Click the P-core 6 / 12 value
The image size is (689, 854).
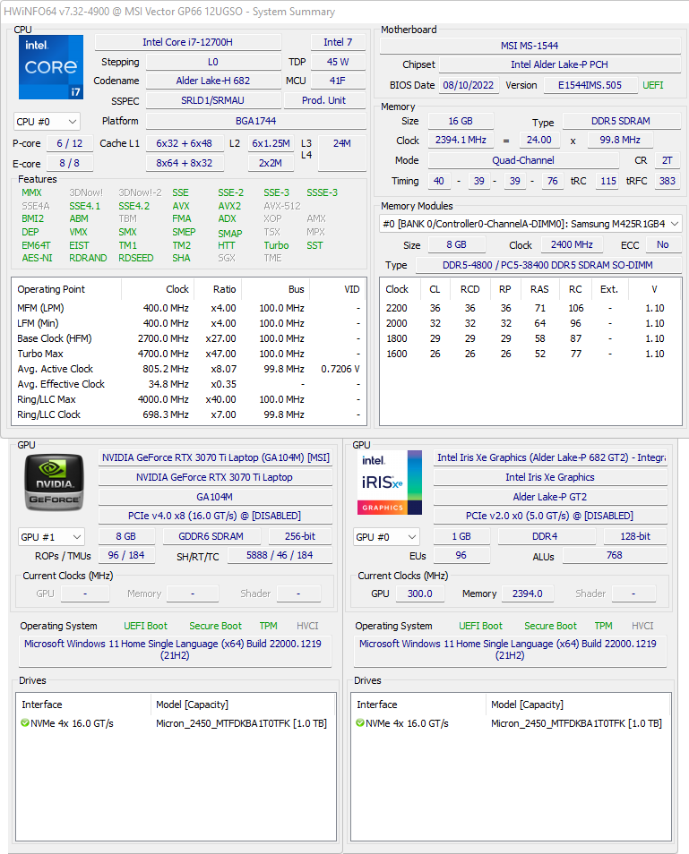[69, 143]
